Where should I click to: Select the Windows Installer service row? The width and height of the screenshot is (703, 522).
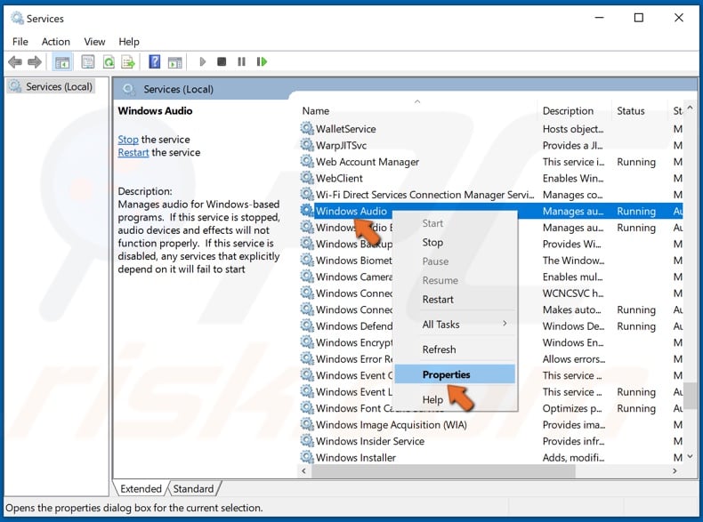pos(490,457)
